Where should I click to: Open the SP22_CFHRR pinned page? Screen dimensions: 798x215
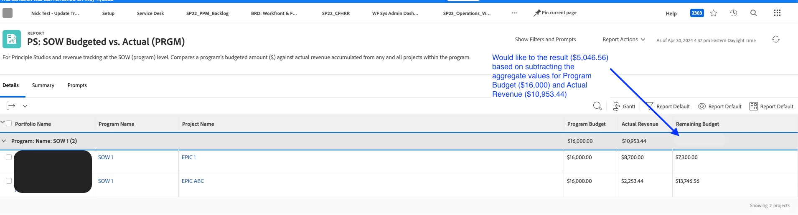(x=336, y=13)
